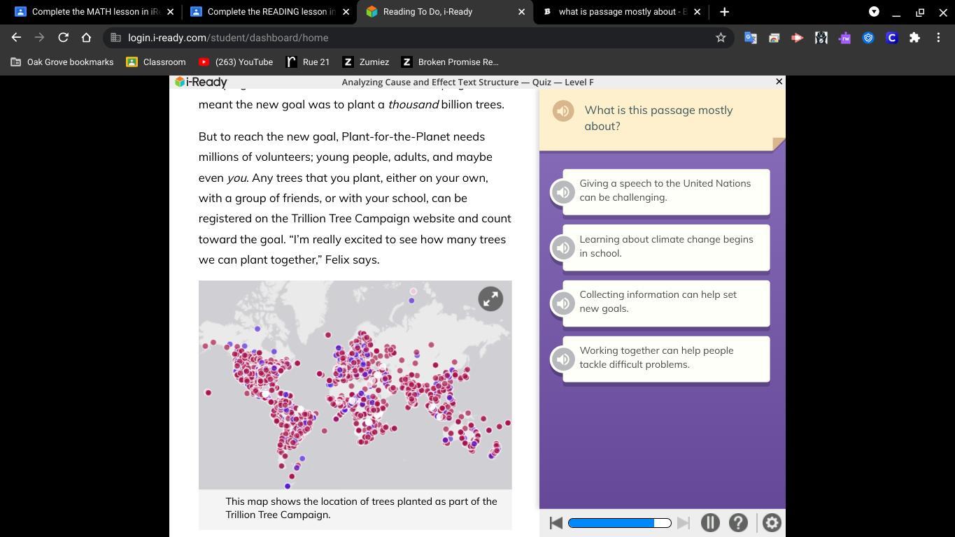Open the Chrome three-dot menu

coord(938,38)
